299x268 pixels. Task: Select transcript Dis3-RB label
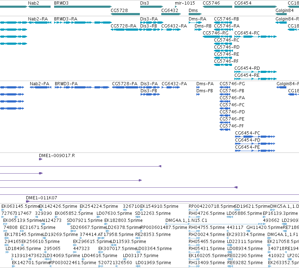coord(149,26)
